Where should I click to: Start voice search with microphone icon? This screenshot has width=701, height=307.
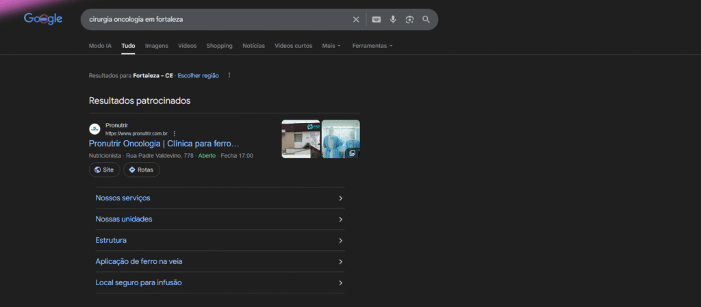393,20
